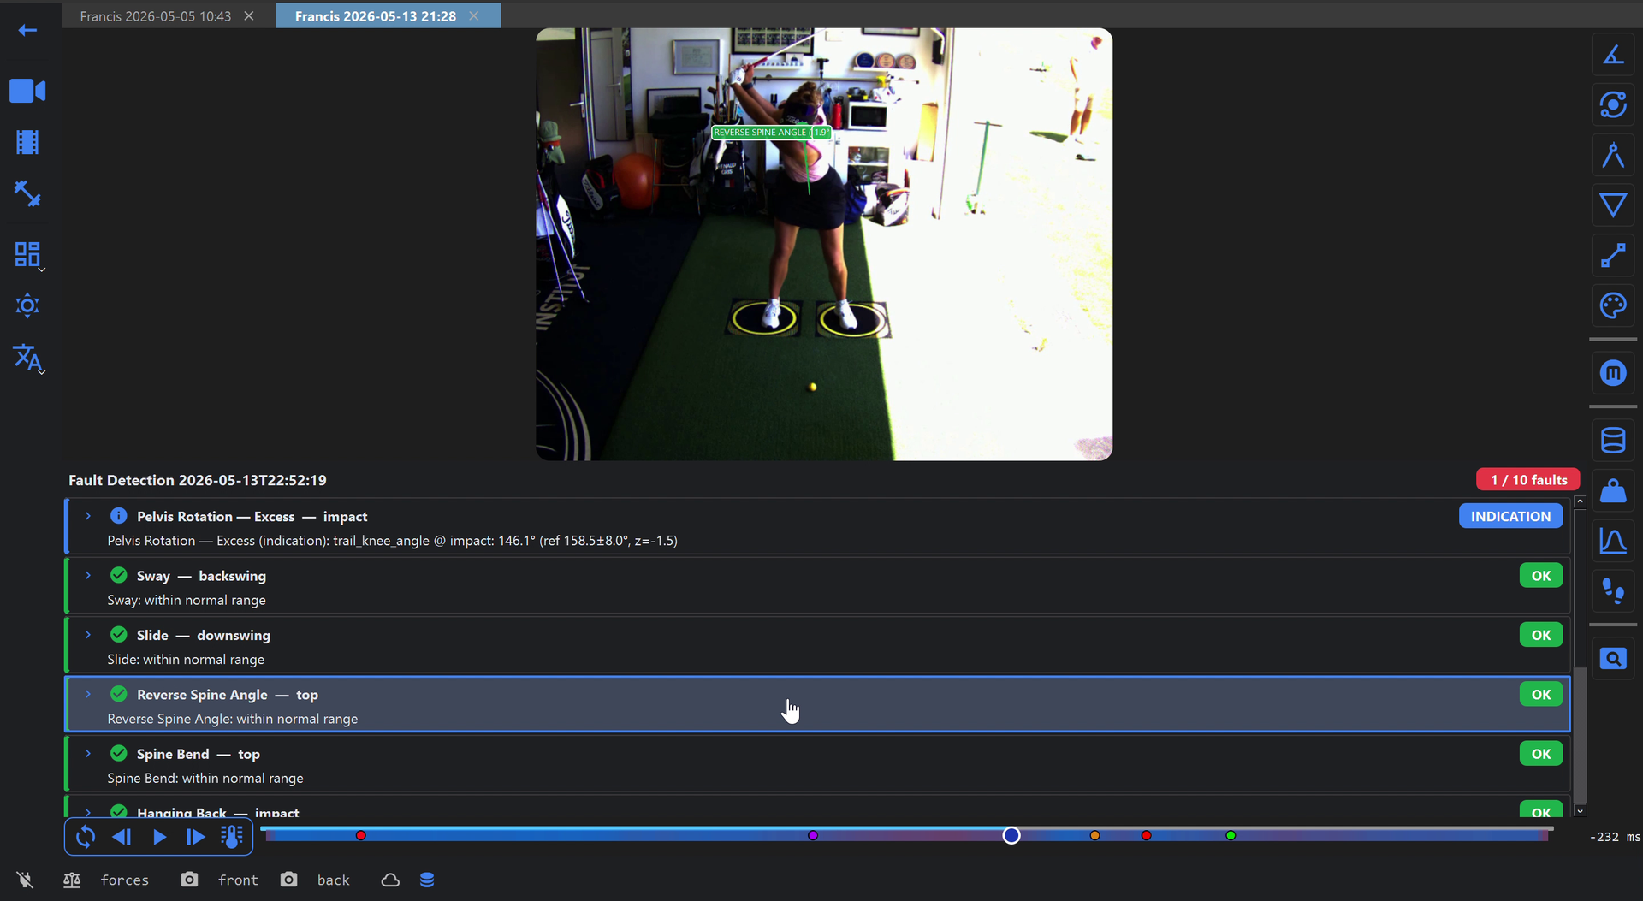Select the Francis 2026-05-13 21:28 tab
The image size is (1643, 901).
click(x=375, y=16)
